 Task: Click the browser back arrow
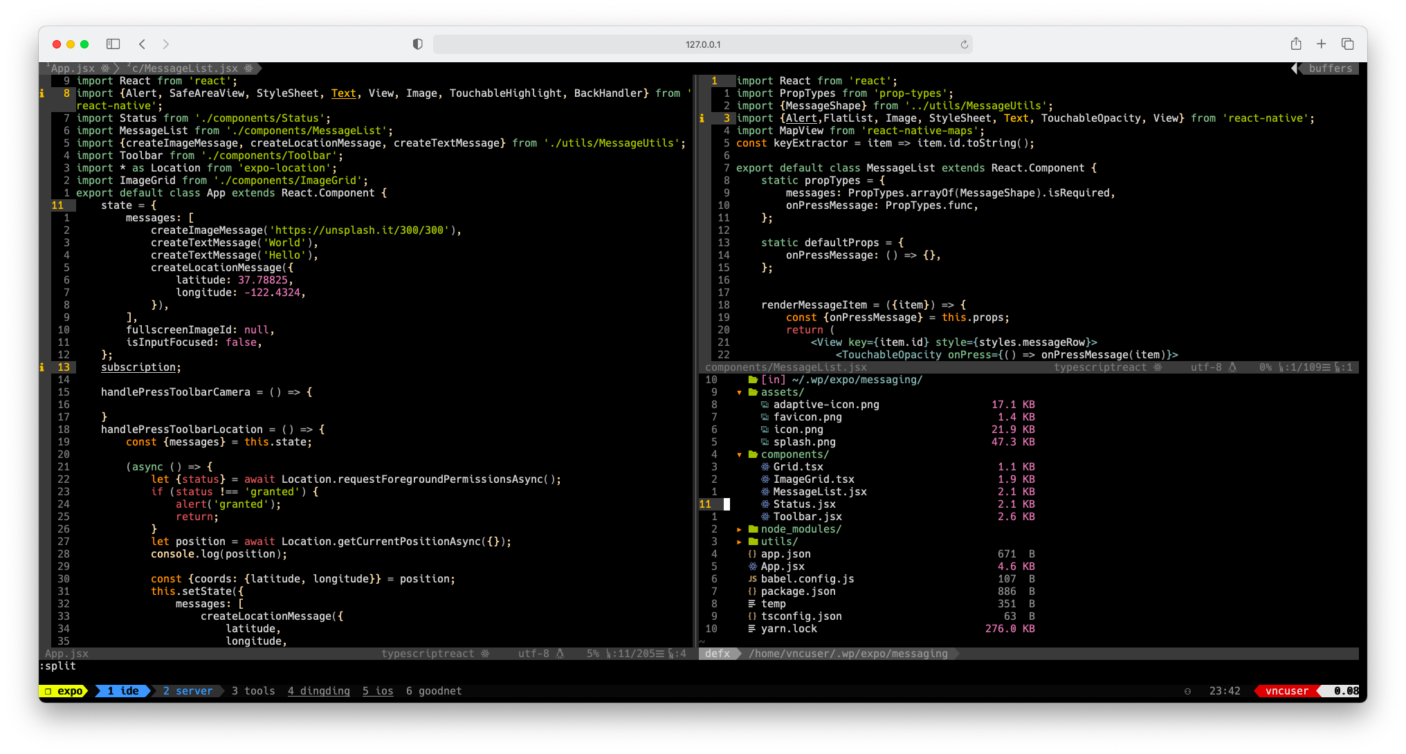pos(143,44)
